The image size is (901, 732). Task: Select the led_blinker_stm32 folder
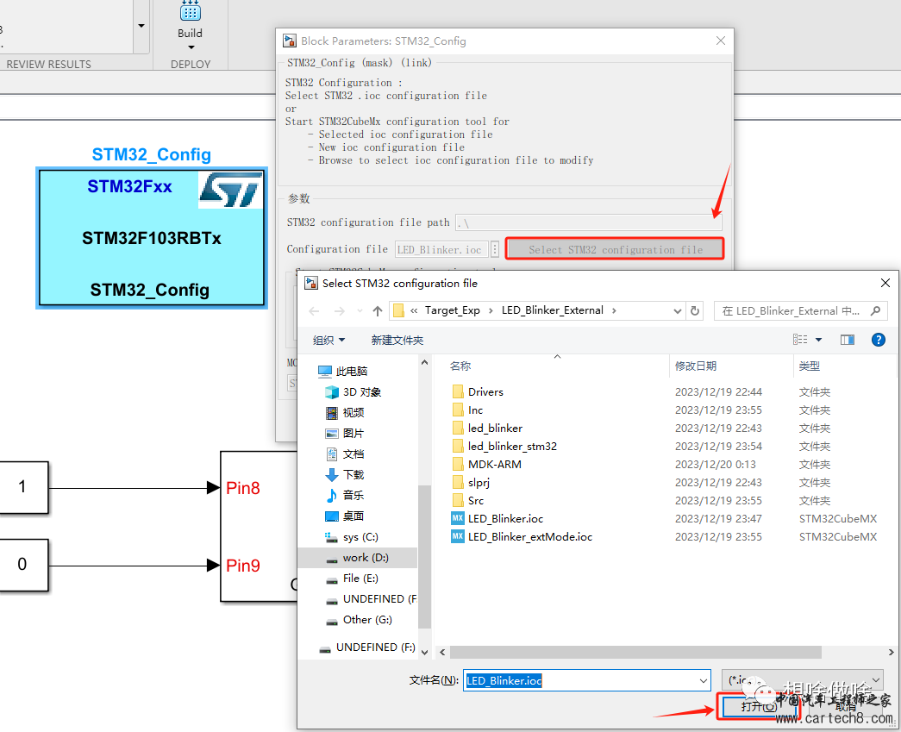[x=512, y=446]
